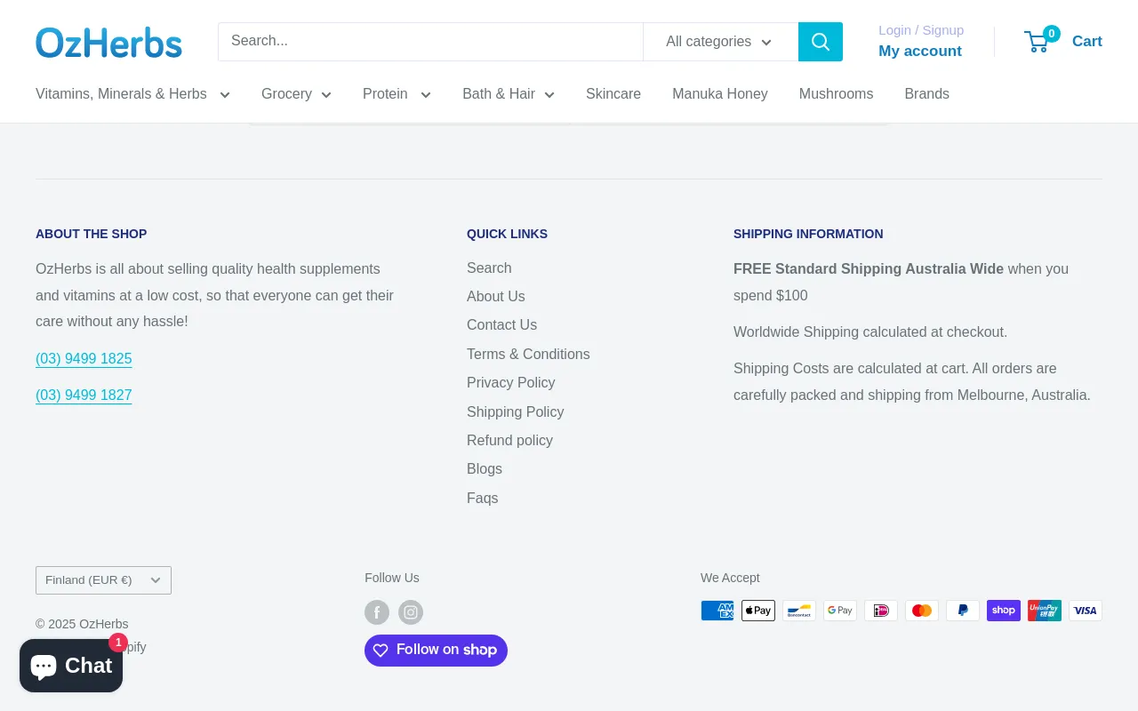Open the Manuka Honey menu item
The height and width of the screenshot is (711, 1138).
[719, 94]
